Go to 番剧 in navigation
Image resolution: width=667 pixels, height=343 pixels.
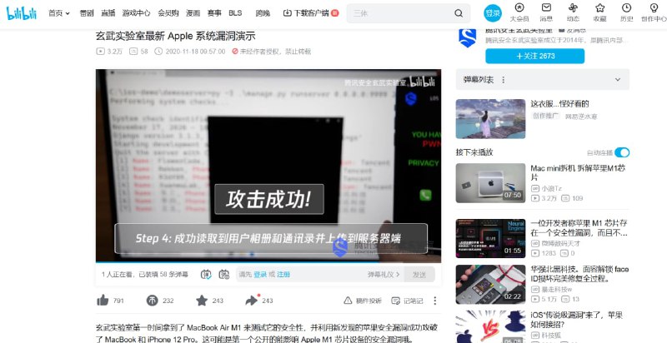pyautogui.click(x=87, y=13)
